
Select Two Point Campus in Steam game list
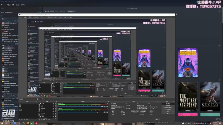tap(9, 29)
